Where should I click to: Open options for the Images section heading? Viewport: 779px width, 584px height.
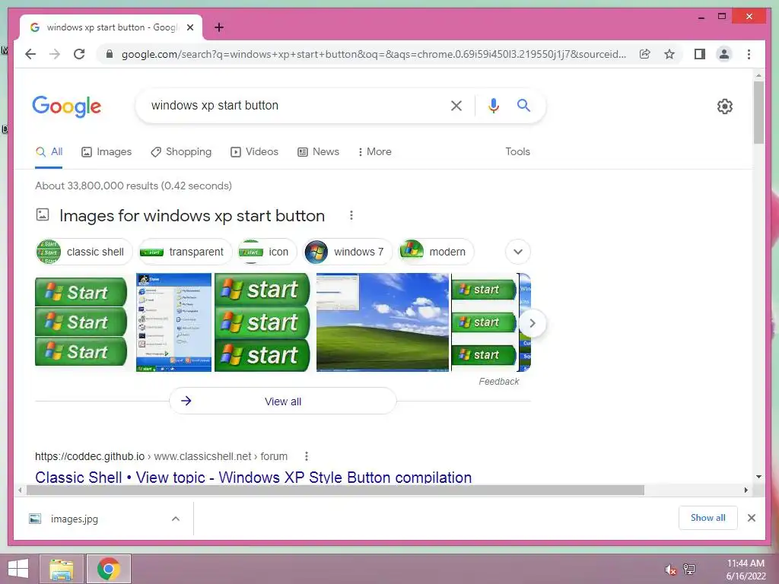pos(351,215)
